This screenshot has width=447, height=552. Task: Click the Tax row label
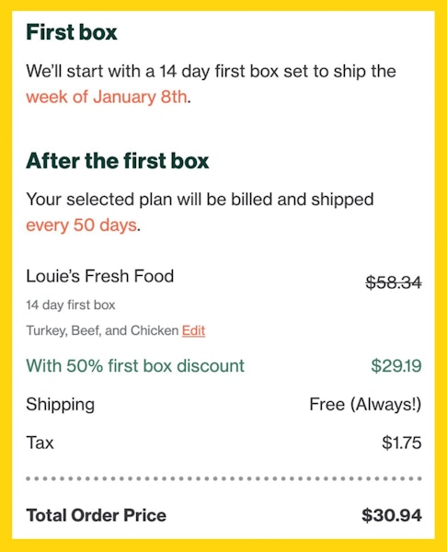click(40, 443)
